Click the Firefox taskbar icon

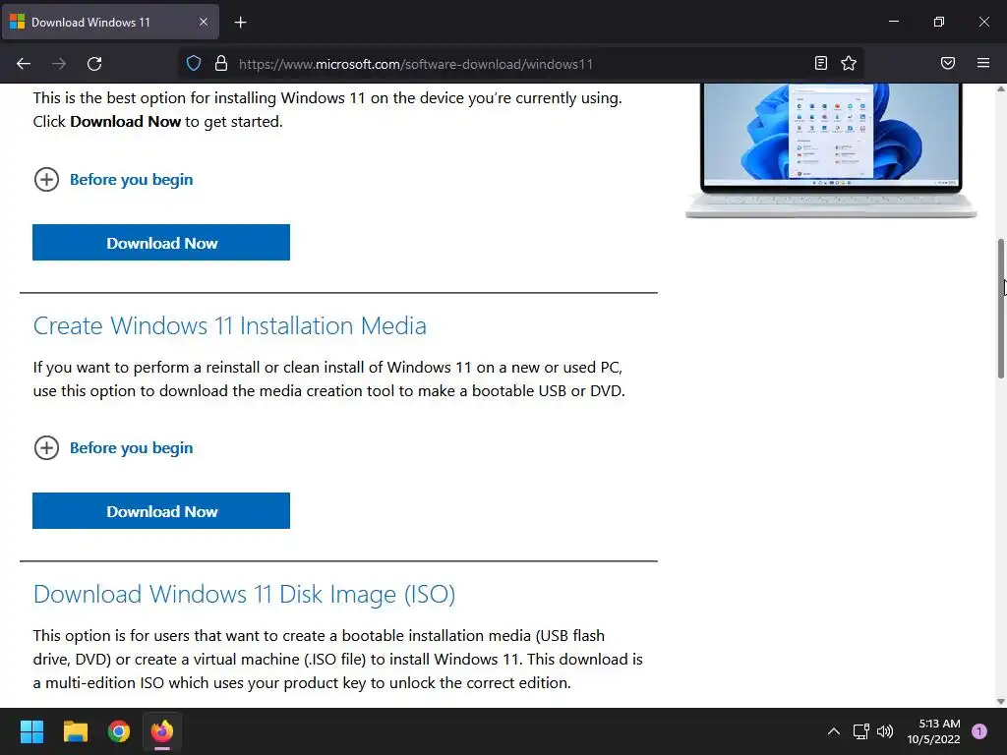point(162,731)
